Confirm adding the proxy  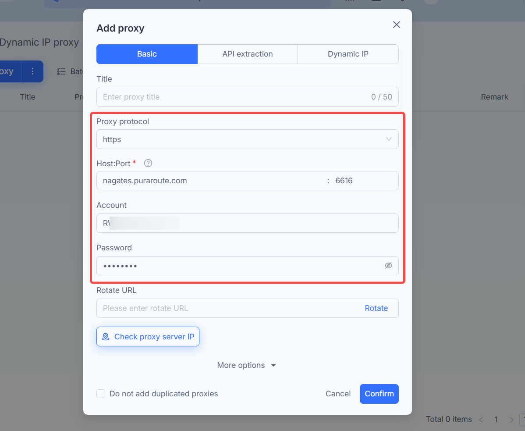(379, 394)
